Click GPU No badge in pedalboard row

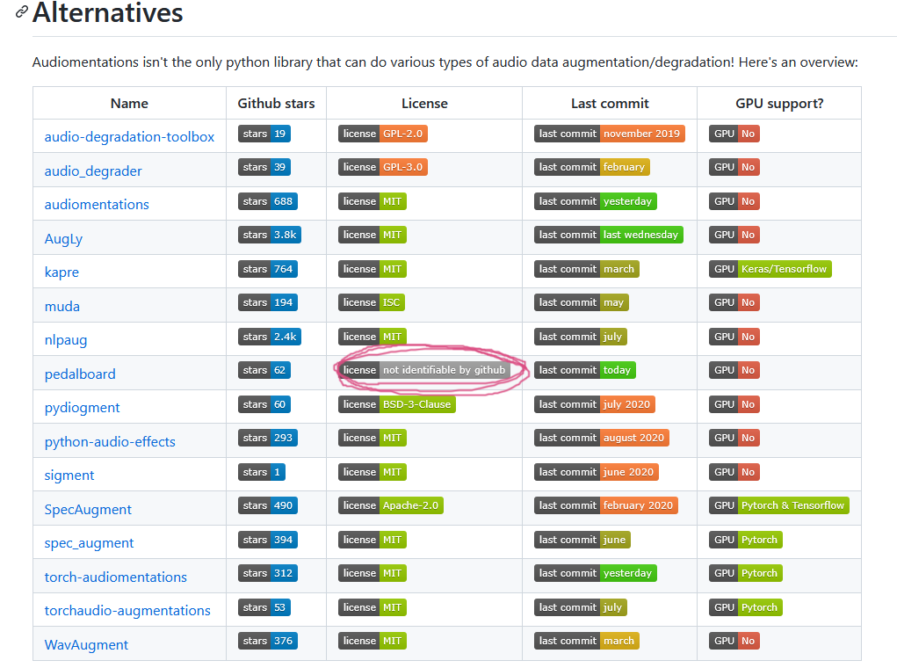tap(734, 370)
